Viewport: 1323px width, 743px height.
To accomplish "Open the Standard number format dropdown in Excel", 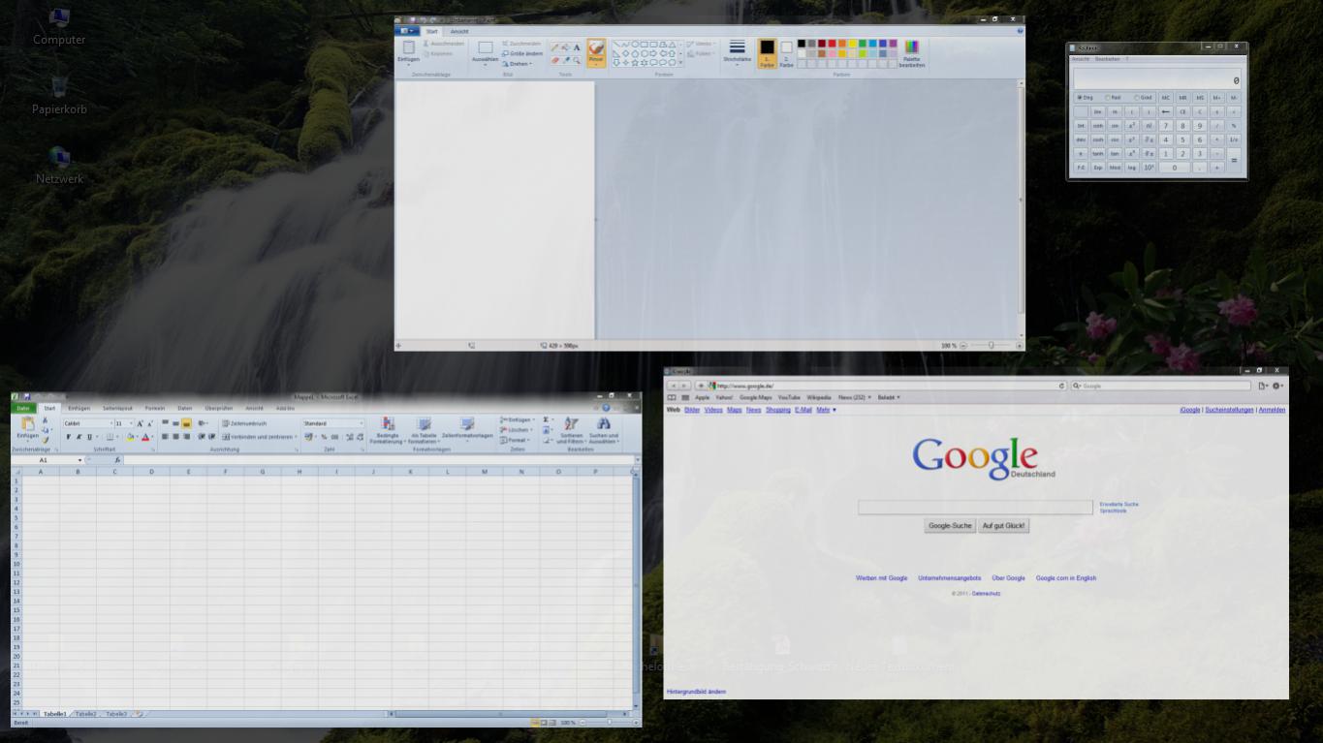I will [362, 423].
